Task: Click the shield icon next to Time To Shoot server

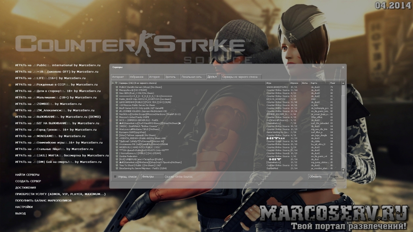Action: tap(117, 165)
